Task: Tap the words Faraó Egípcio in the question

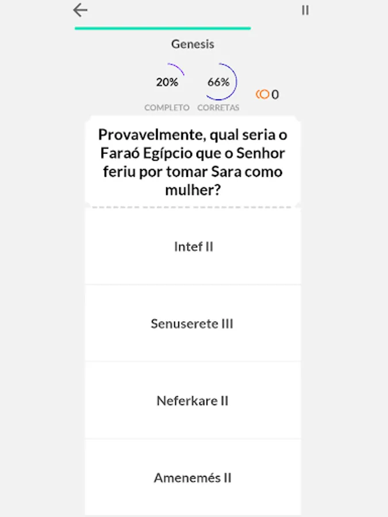Action: pyautogui.click(x=148, y=153)
